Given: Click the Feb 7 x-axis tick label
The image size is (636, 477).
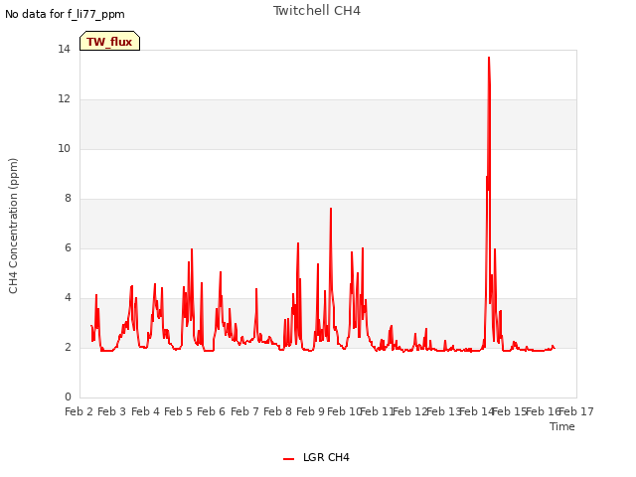Looking at the screenshot, I should [244, 411].
